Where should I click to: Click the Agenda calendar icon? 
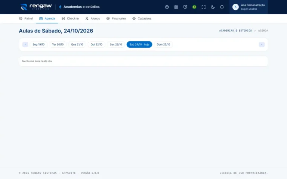click(41, 18)
